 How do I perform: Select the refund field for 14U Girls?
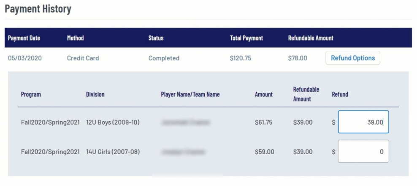(x=363, y=151)
